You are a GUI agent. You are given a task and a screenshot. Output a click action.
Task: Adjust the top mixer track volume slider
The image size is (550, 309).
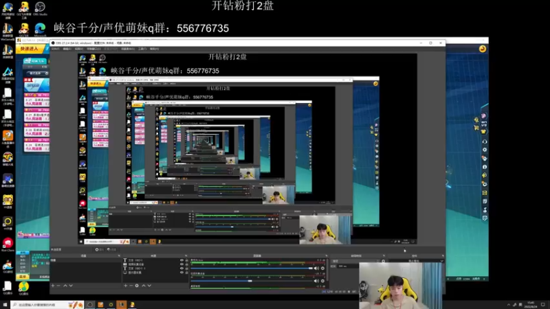[x=252, y=268]
